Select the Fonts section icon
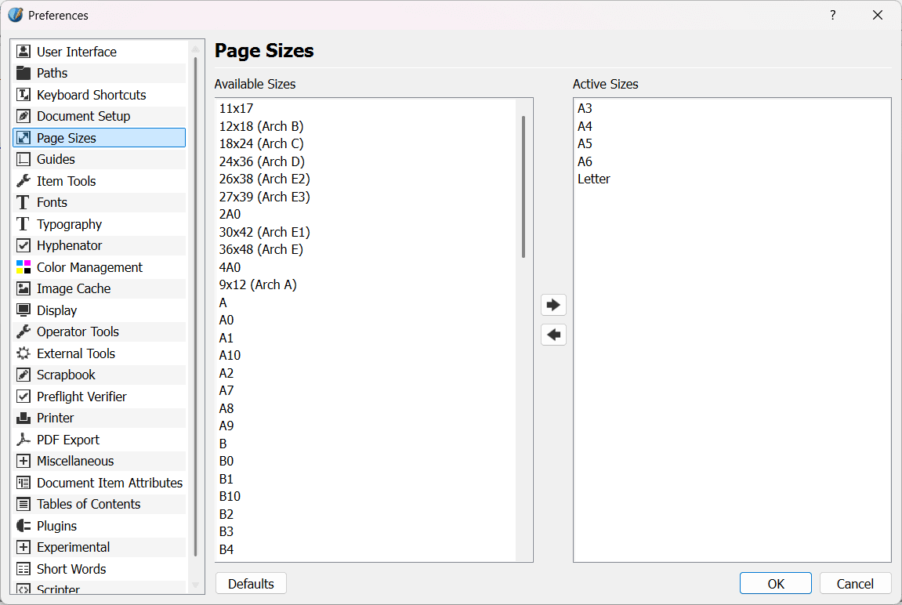 click(24, 202)
